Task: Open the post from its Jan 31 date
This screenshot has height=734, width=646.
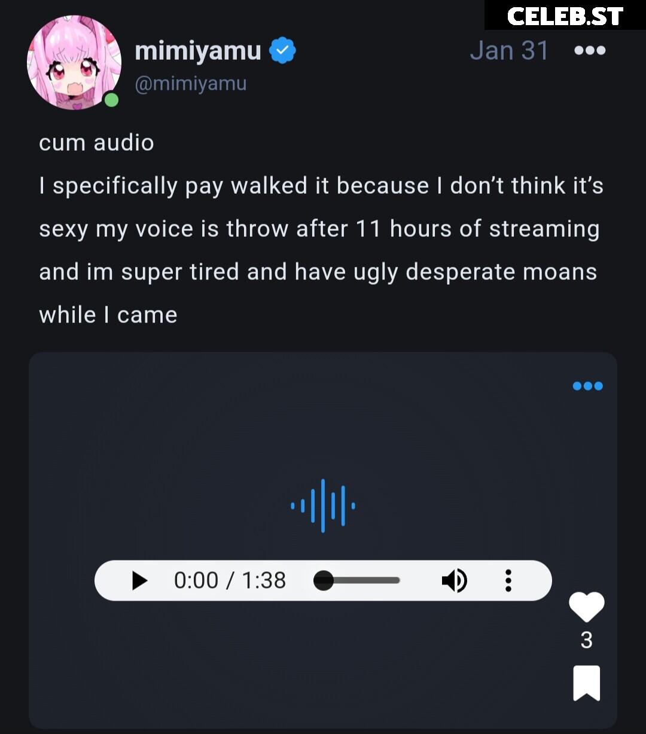Action: 509,51
